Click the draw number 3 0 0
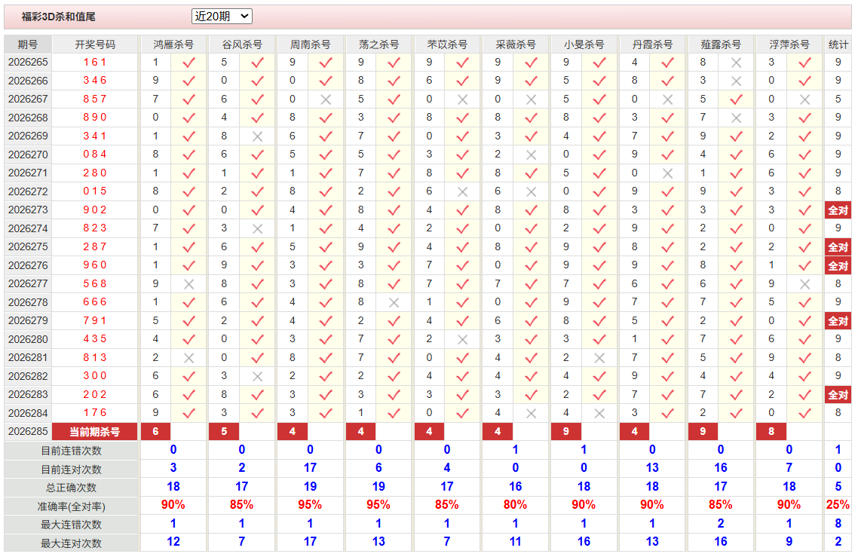 [x=95, y=375]
